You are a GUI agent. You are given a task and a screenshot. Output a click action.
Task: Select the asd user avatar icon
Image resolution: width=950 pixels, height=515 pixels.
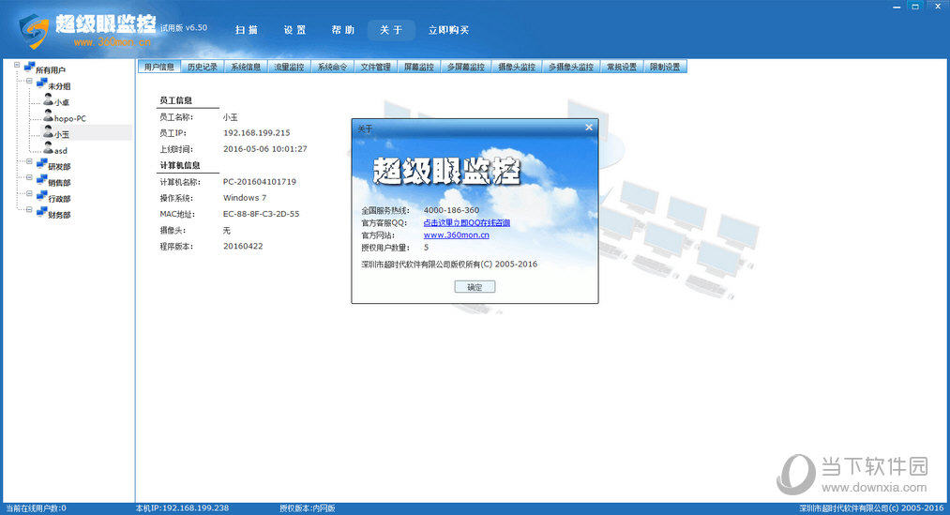point(49,148)
